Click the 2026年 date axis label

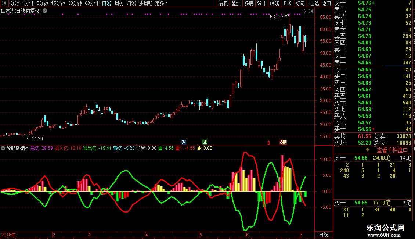pos(8,235)
